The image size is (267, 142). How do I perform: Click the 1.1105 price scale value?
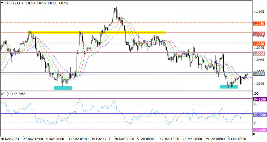(259, 12)
